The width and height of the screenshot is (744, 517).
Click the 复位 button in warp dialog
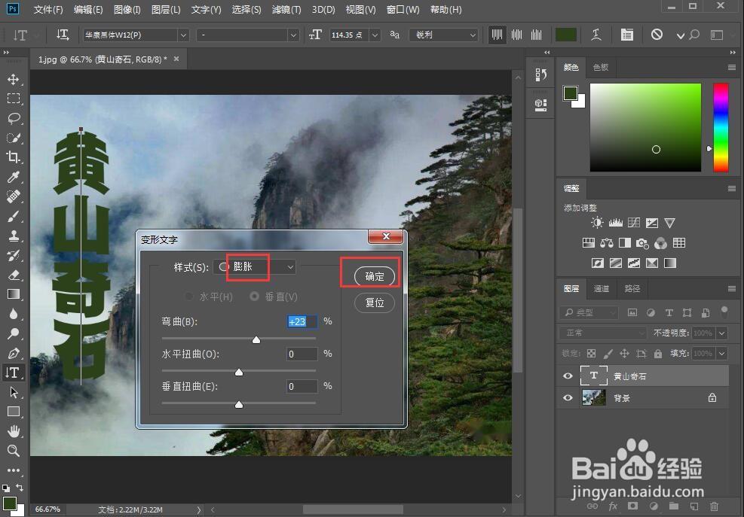coord(375,303)
